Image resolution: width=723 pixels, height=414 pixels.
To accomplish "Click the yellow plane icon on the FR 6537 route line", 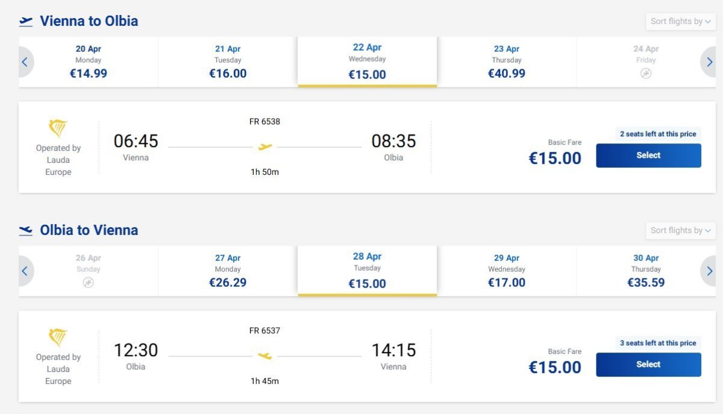I will (265, 356).
